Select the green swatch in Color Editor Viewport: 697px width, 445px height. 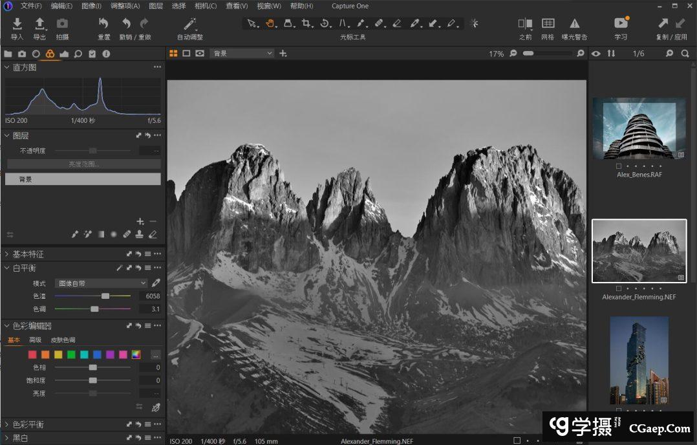click(71, 354)
